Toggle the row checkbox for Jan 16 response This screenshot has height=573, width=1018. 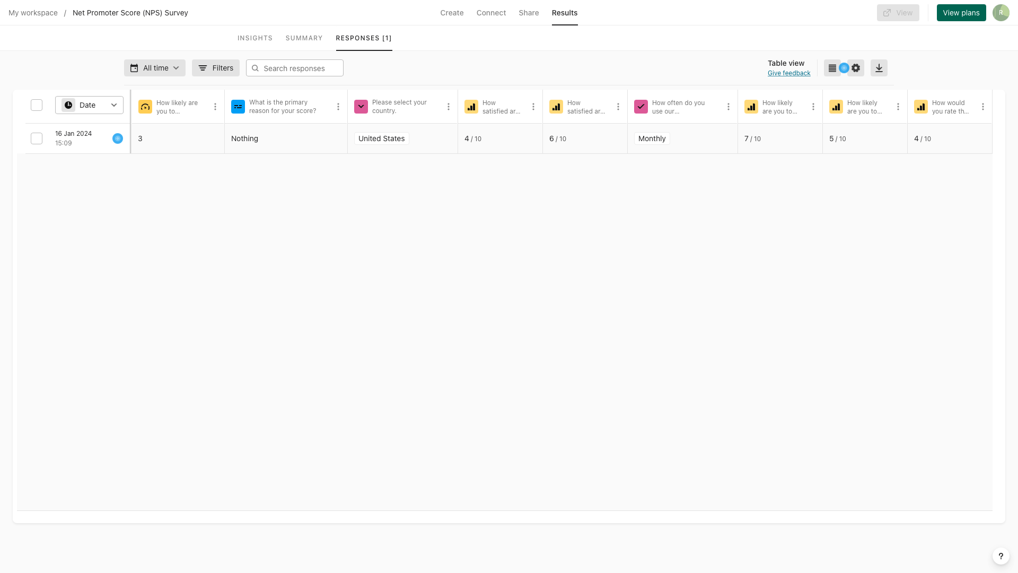coord(37,138)
